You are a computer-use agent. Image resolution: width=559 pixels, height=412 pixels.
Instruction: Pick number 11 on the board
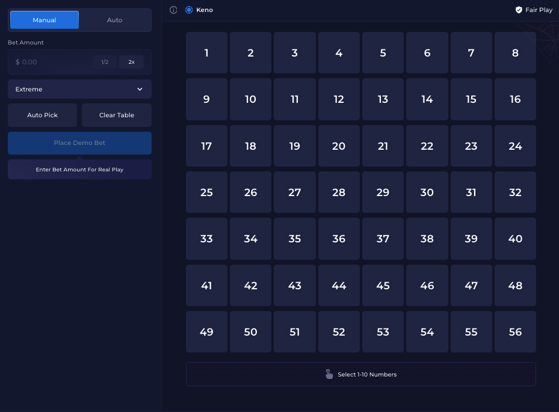coord(294,99)
